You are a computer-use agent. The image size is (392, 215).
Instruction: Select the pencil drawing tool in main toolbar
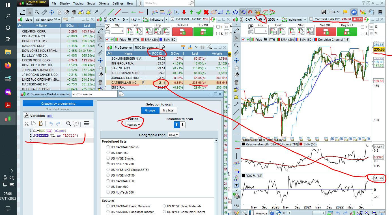[22, 12]
